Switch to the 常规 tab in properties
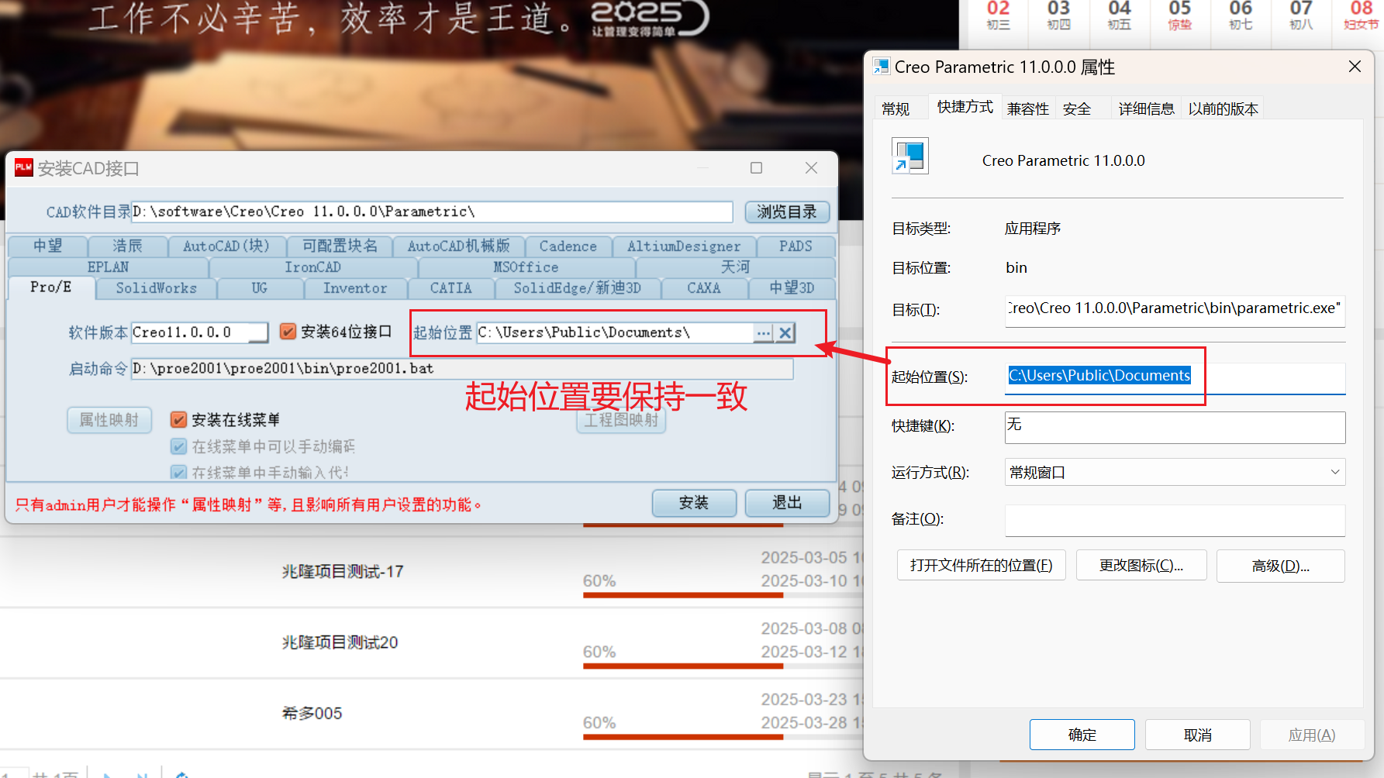 (896, 108)
